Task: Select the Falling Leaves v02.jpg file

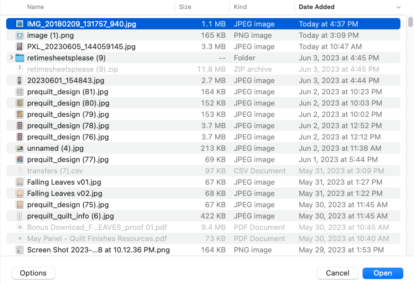Action: 203,193
